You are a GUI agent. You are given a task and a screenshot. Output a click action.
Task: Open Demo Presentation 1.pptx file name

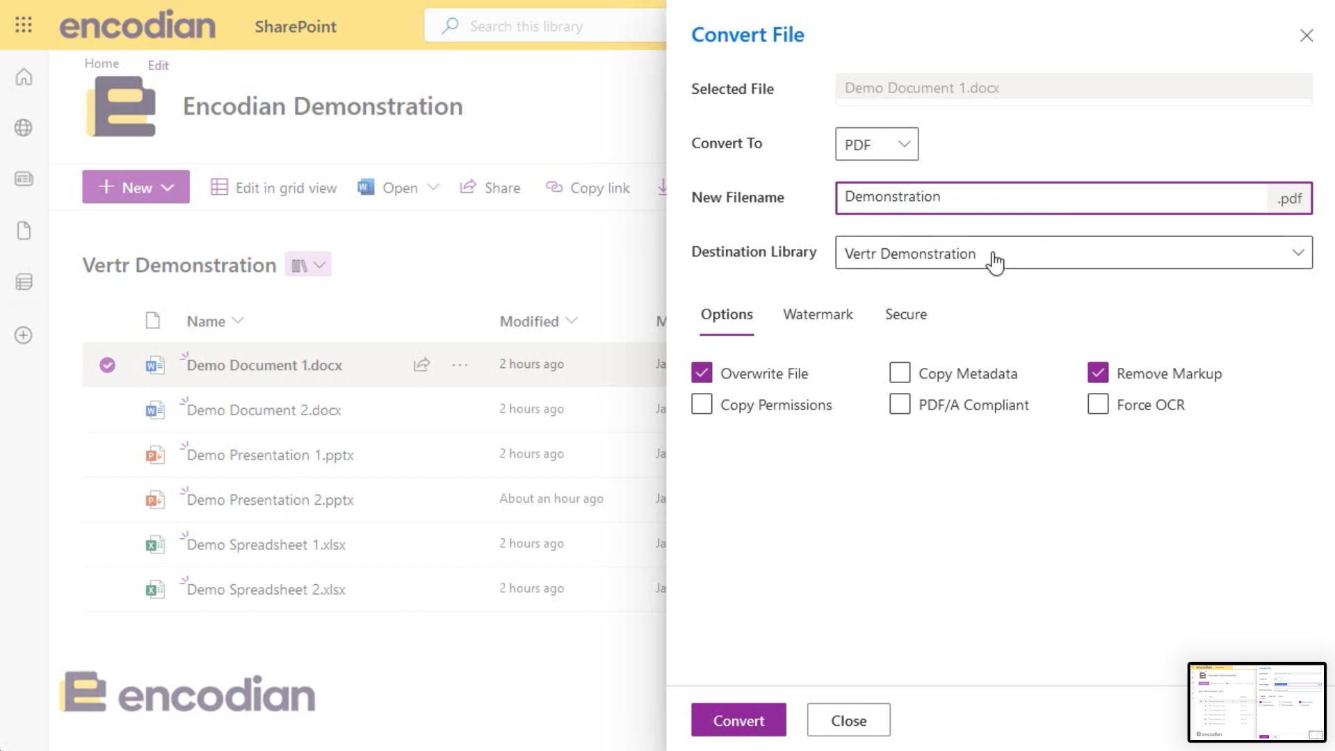click(270, 455)
